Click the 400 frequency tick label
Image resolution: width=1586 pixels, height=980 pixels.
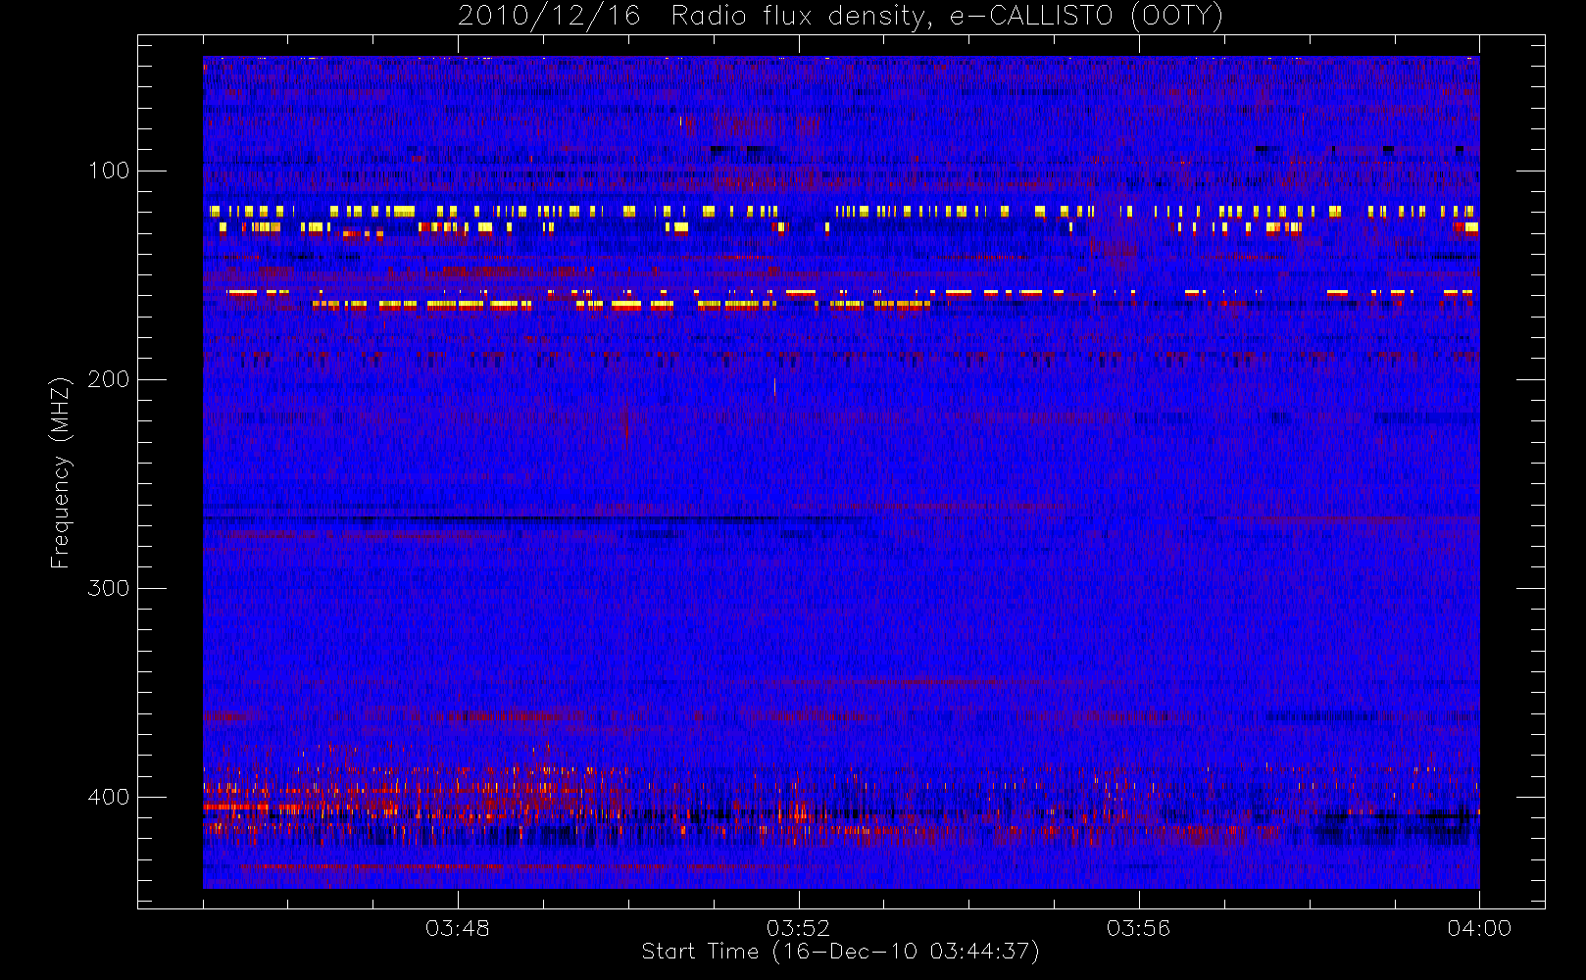pyautogui.click(x=108, y=797)
